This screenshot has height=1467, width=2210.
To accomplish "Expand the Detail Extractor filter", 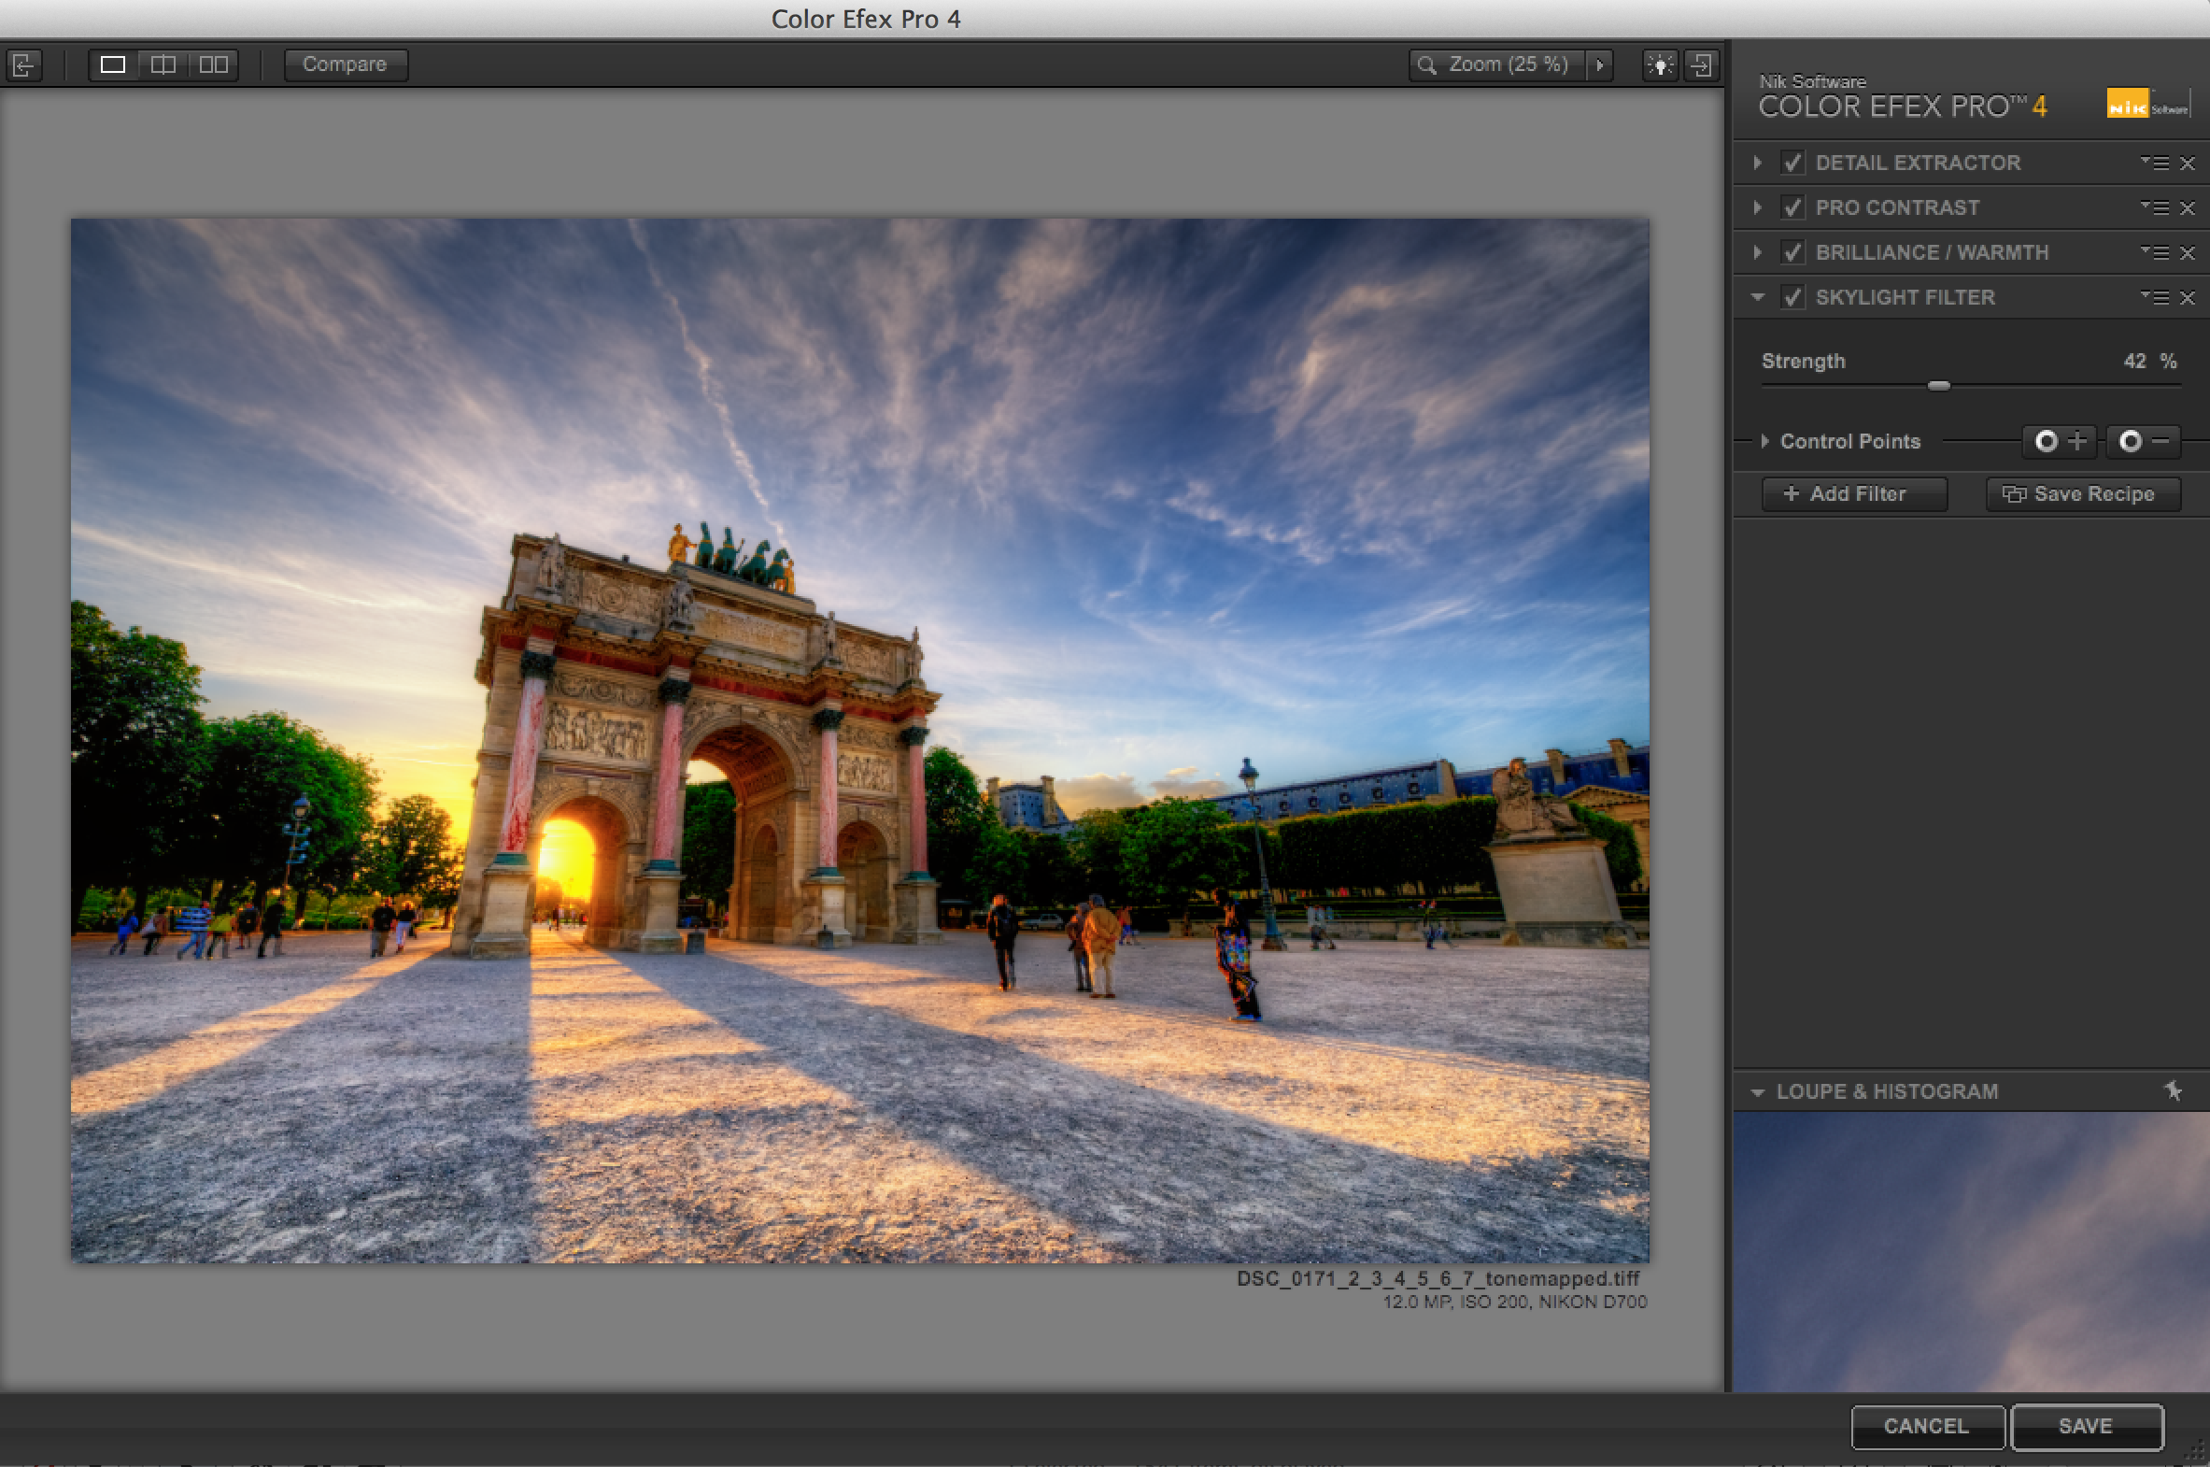I will [x=1757, y=163].
